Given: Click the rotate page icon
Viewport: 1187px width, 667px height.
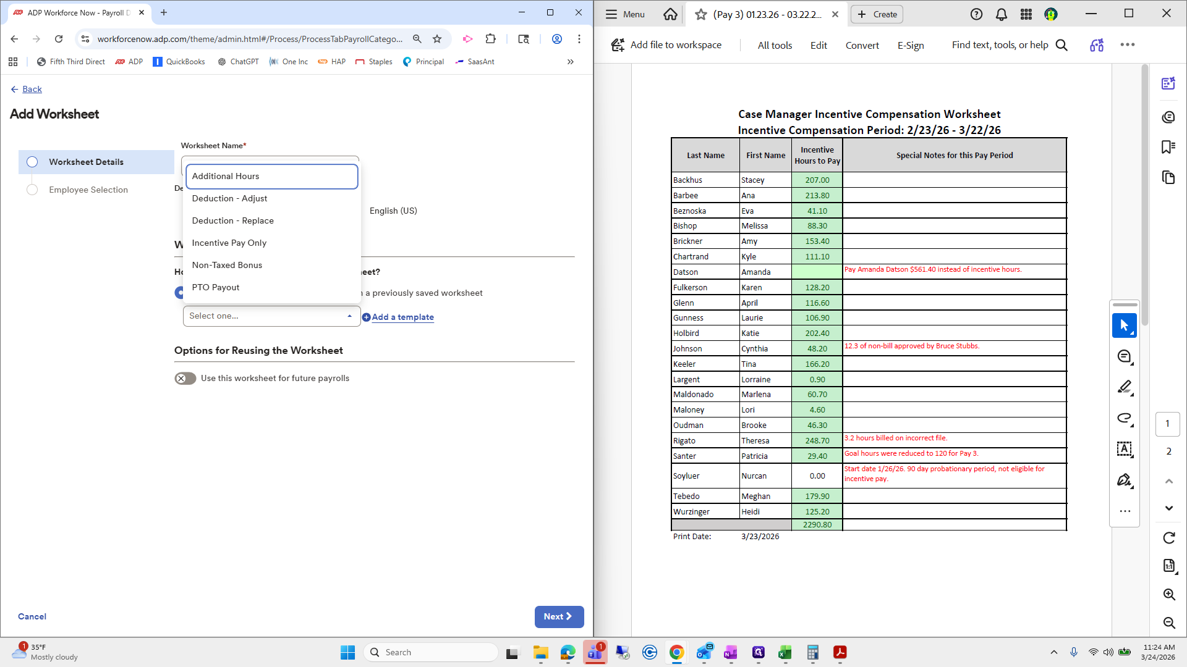Looking at the screenshot, I should coord(1168,538).
